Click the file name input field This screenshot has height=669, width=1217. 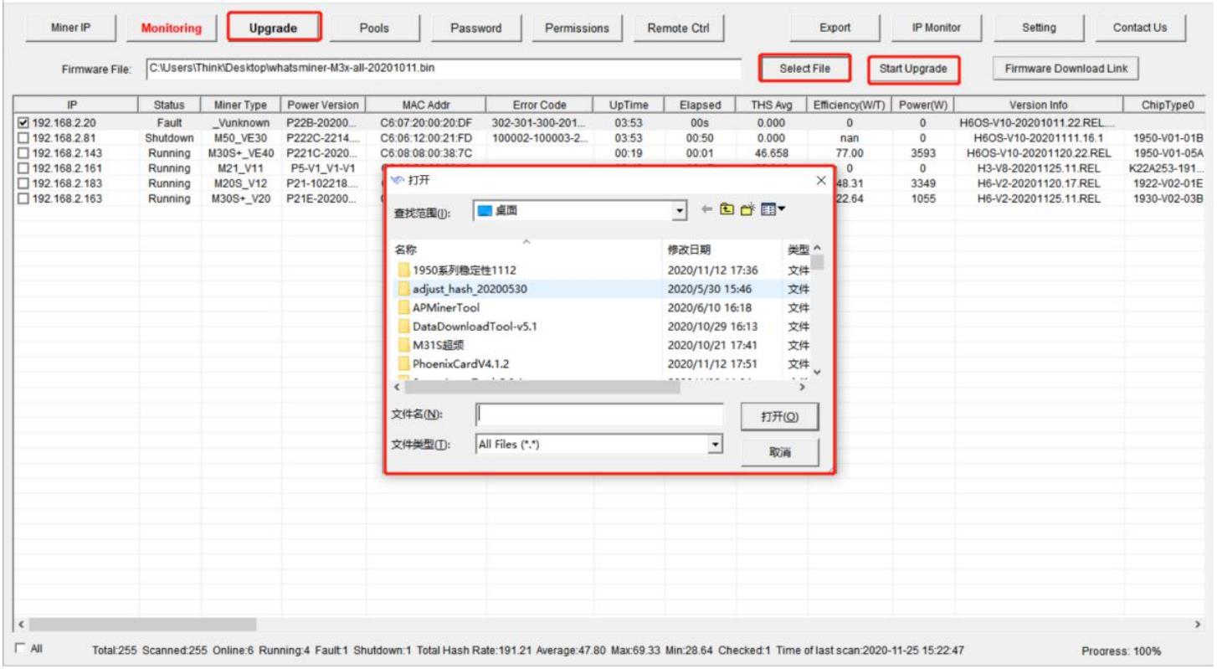[598, 414]
